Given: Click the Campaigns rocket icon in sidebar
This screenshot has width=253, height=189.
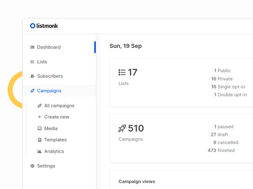Looking at the screenshot, I should 32,91.
